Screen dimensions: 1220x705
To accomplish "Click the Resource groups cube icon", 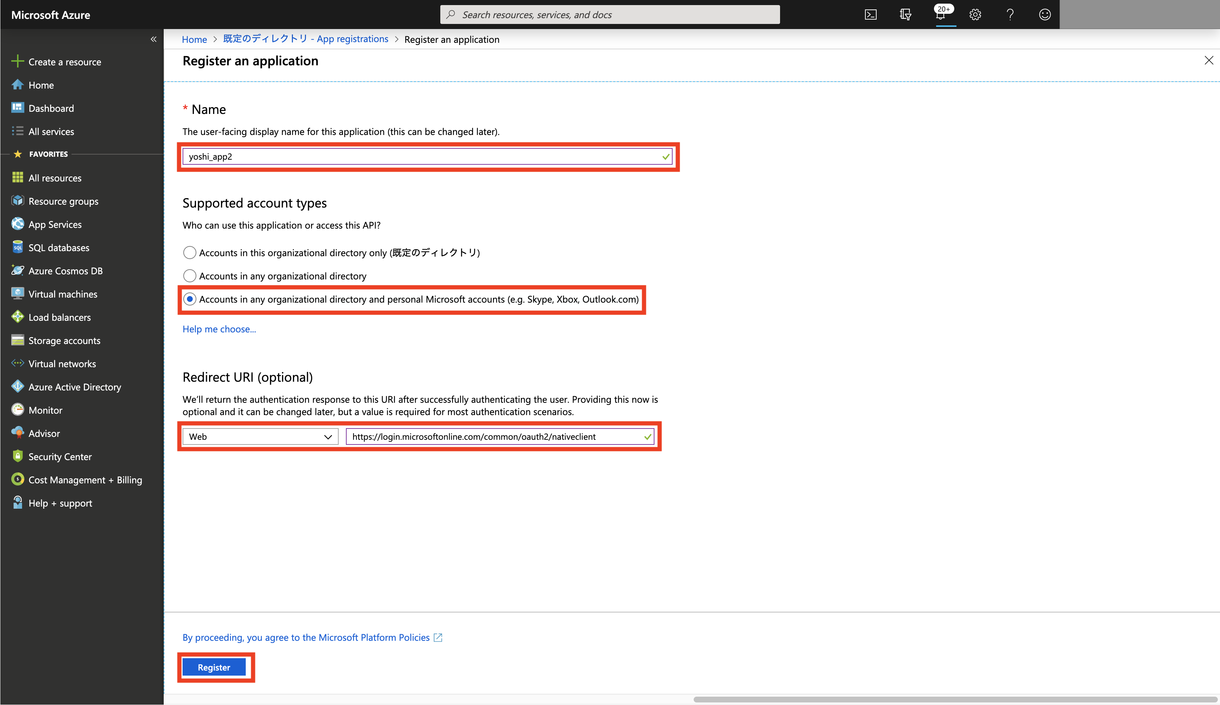I will (17, 200).
